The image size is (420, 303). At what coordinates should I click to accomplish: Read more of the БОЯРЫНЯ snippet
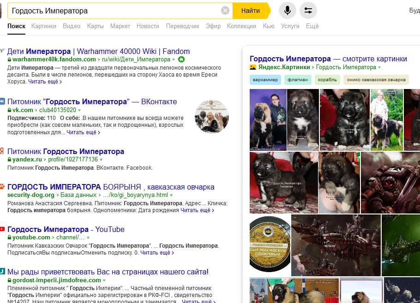(198, 210)
